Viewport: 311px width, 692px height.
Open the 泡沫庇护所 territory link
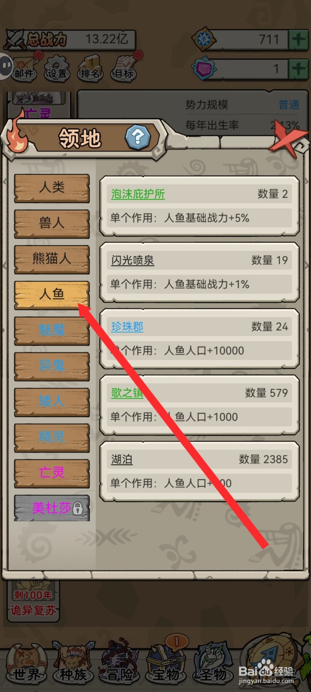coord(138,194)
